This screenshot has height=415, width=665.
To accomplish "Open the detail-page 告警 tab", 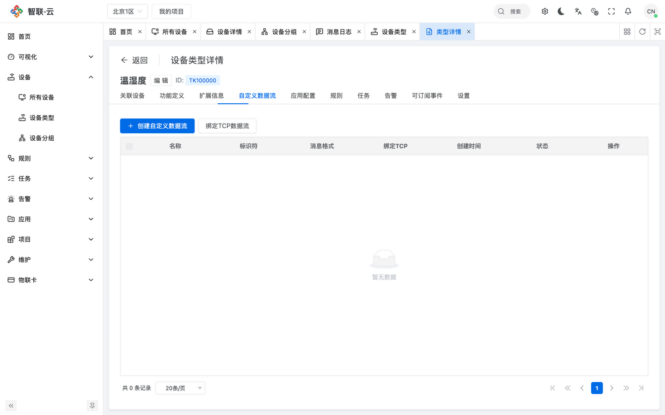I will 391,96.
